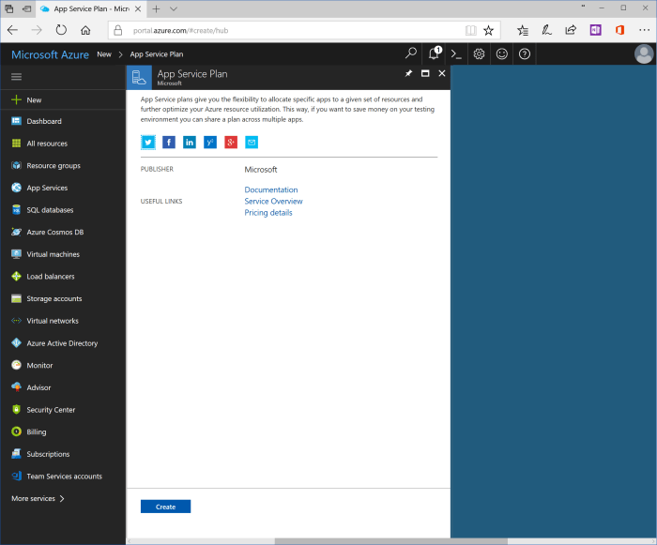
Task: Select Storage accounts icon
Action: point(16,298)
